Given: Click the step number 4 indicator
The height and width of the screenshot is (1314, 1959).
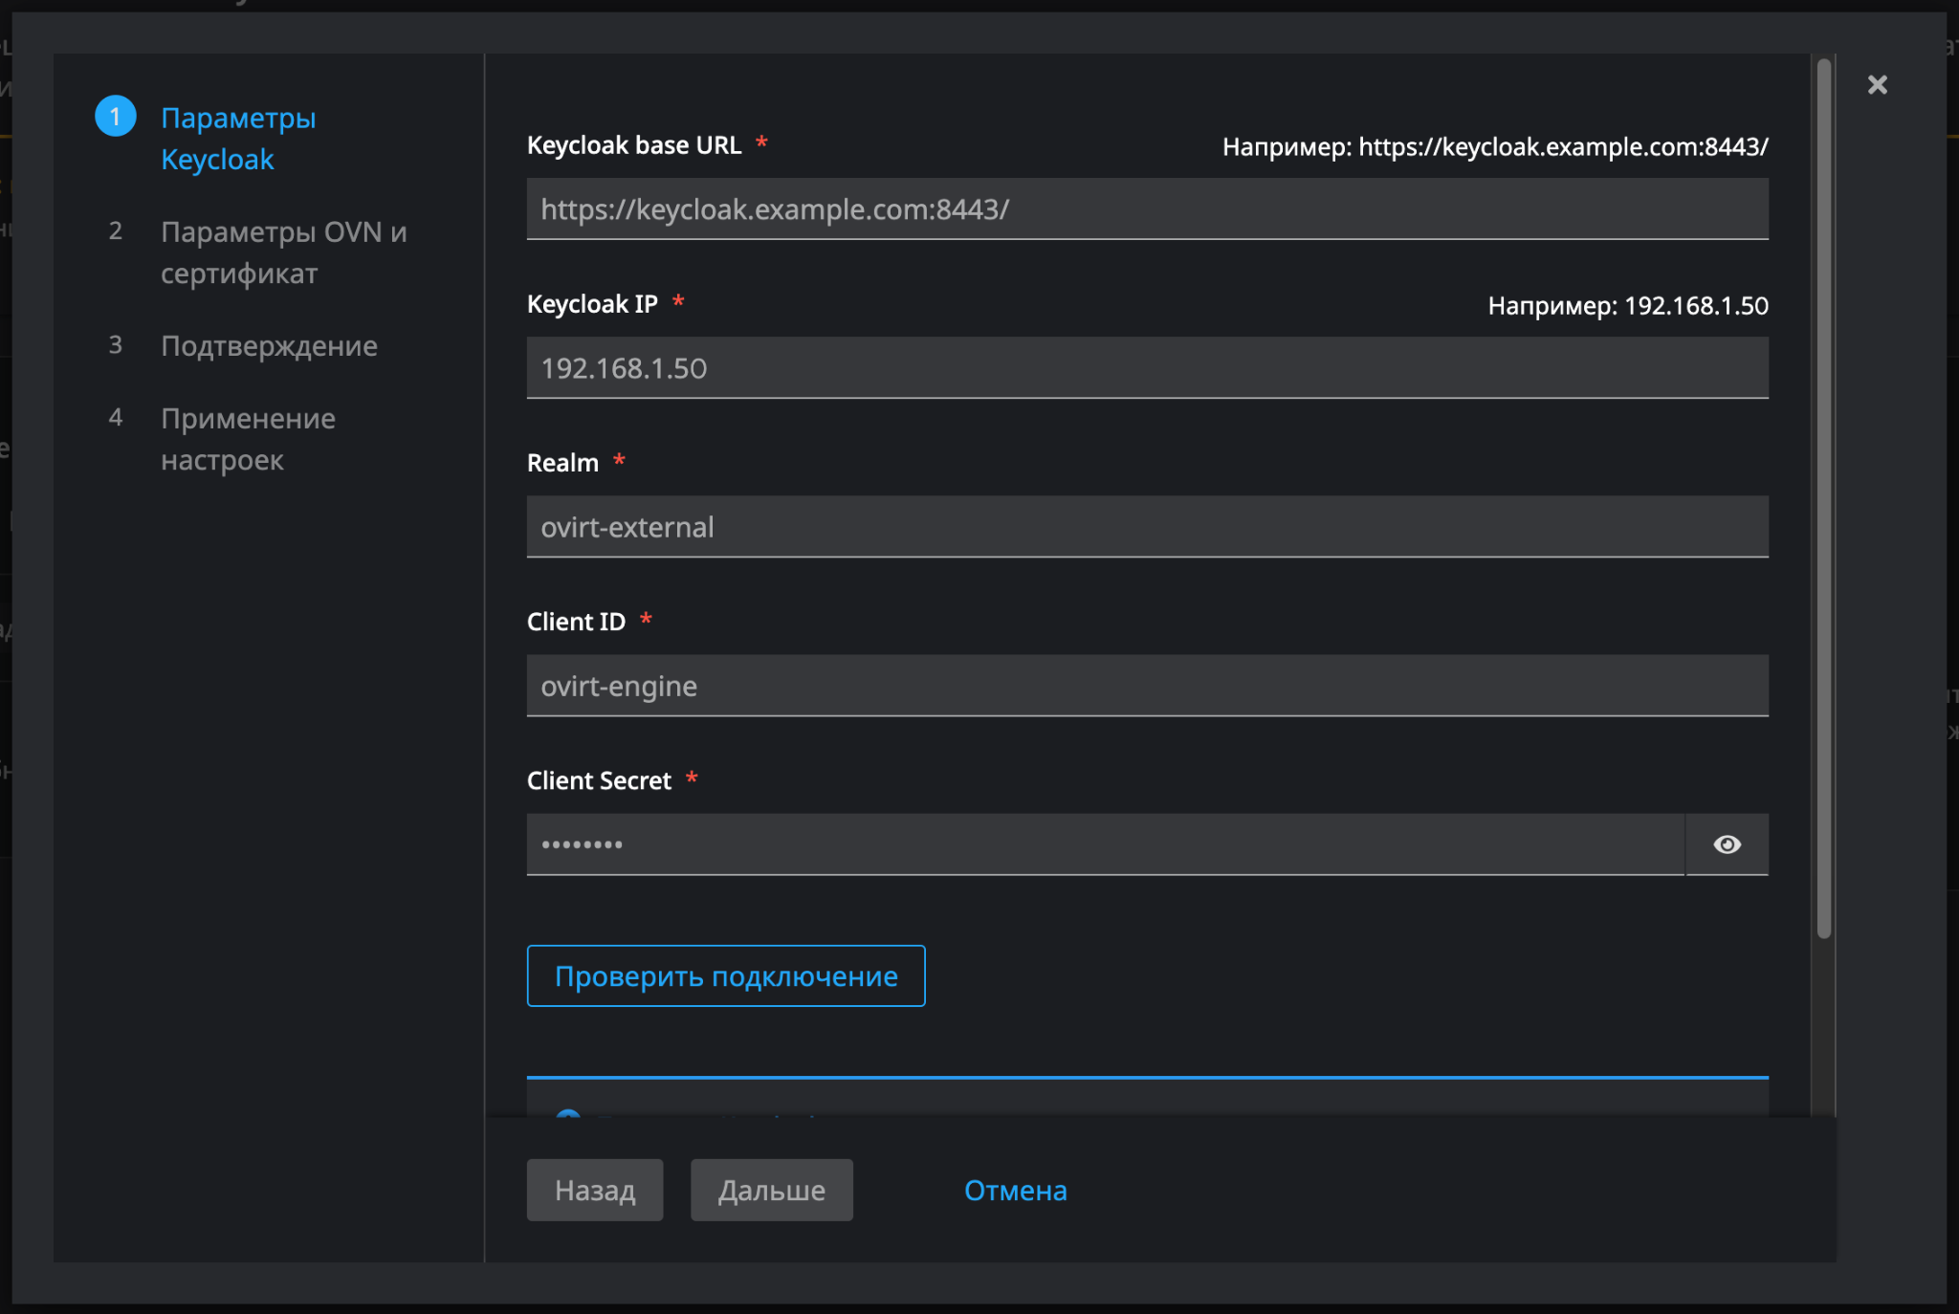Looking at the screenshot, I should pyautogui.click(x=116, y=417).
